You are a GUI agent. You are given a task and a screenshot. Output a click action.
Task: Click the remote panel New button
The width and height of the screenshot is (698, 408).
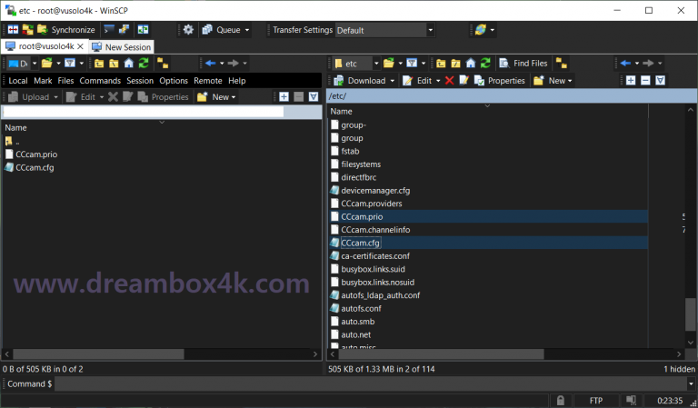pyautogui.click(x=553, y=81)
